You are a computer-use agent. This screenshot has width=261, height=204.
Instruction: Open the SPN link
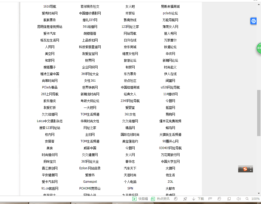[130, 188]
